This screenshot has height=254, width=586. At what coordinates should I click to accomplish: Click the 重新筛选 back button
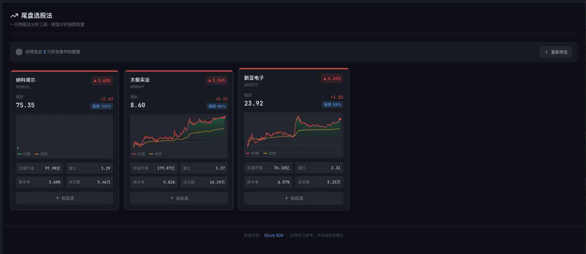[555, 52]
